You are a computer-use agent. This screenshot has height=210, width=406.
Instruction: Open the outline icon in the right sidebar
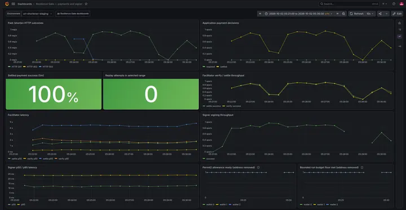400,30
